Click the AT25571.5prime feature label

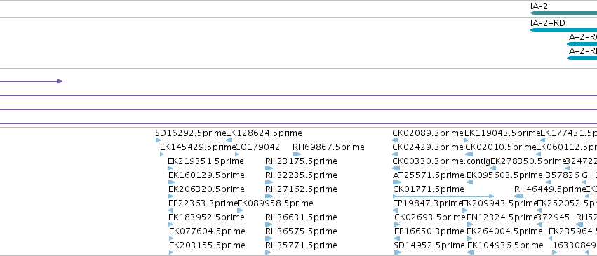[x=429, y=175]
